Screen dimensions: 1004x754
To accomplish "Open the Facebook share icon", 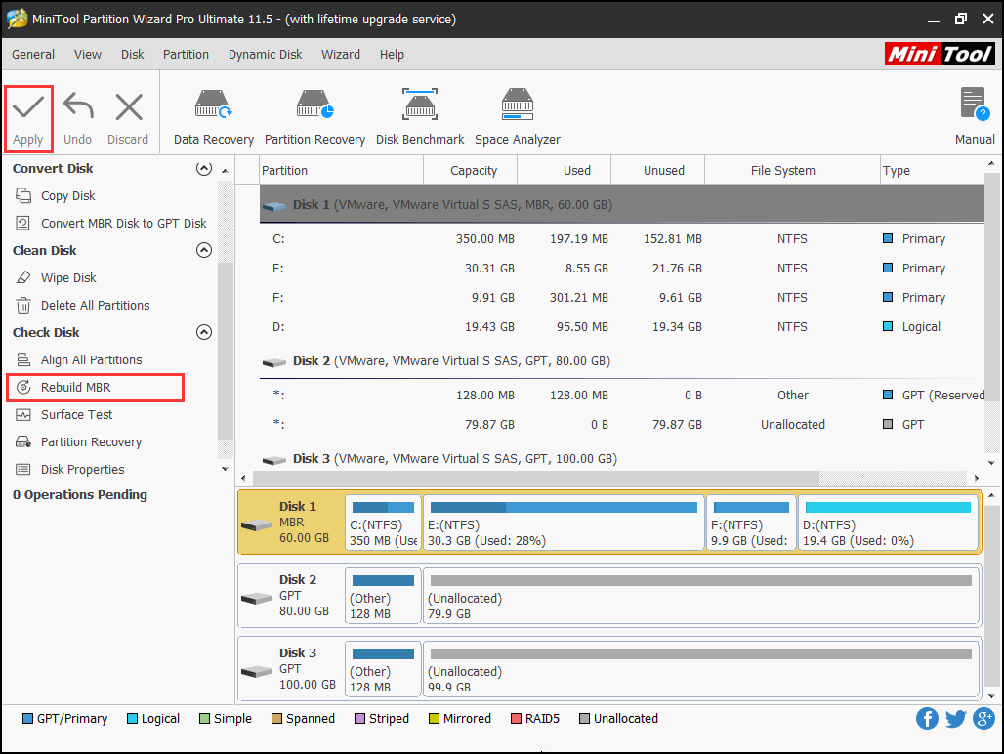I will [927, 718].
